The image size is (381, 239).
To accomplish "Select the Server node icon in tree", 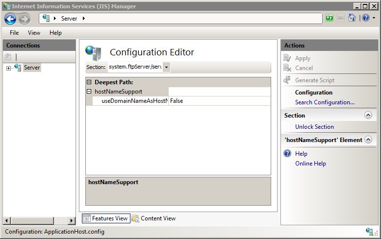I will (x=18, y=68).
